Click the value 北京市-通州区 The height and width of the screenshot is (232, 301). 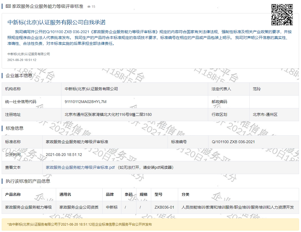(x=265, y=115)
